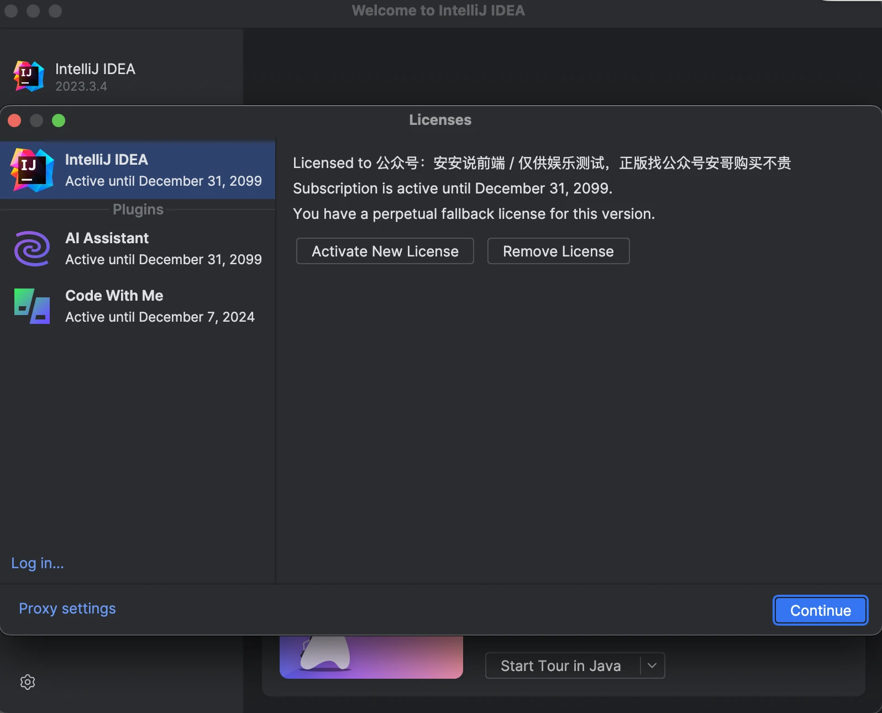
Task: Click the Code With Me plugin icon
Action: click(32, 306)
